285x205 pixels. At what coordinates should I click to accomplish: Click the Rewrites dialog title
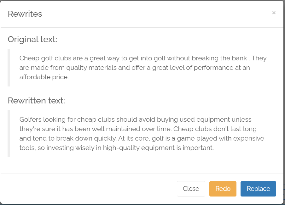(x=25, y=14)
